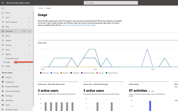Expand the Roles chevron
Viewport: 178px width, 111px height.
29,27
